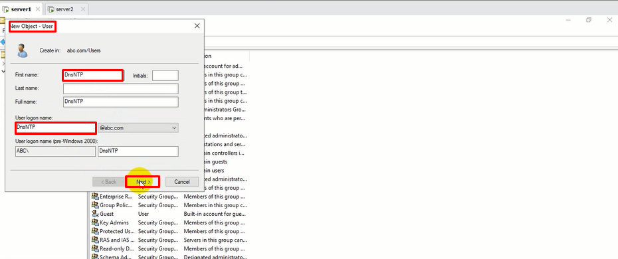Click into the Initials field
The height and width of the screenshot is (259, 618).
tap(165, 76)
